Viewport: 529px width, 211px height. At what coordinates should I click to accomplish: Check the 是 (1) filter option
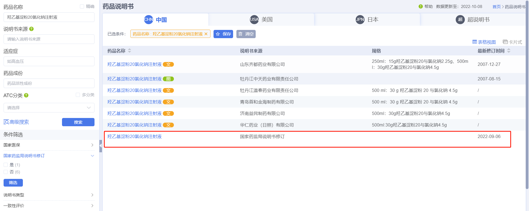pos(6,165)
